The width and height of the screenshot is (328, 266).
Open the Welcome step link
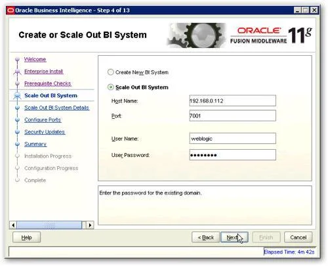pos(35,59)
